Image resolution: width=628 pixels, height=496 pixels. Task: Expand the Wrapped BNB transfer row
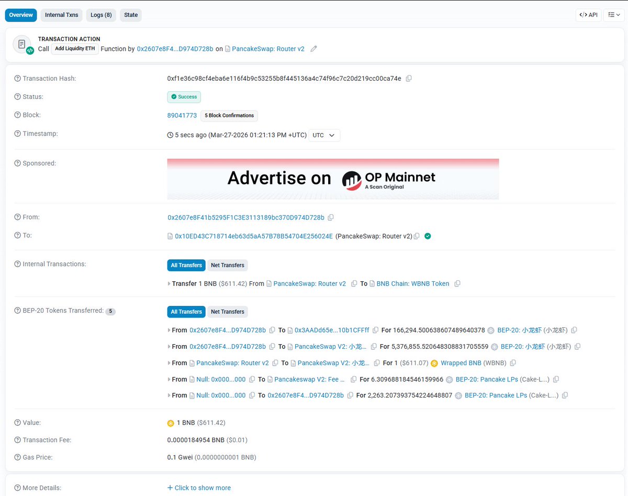169,363
